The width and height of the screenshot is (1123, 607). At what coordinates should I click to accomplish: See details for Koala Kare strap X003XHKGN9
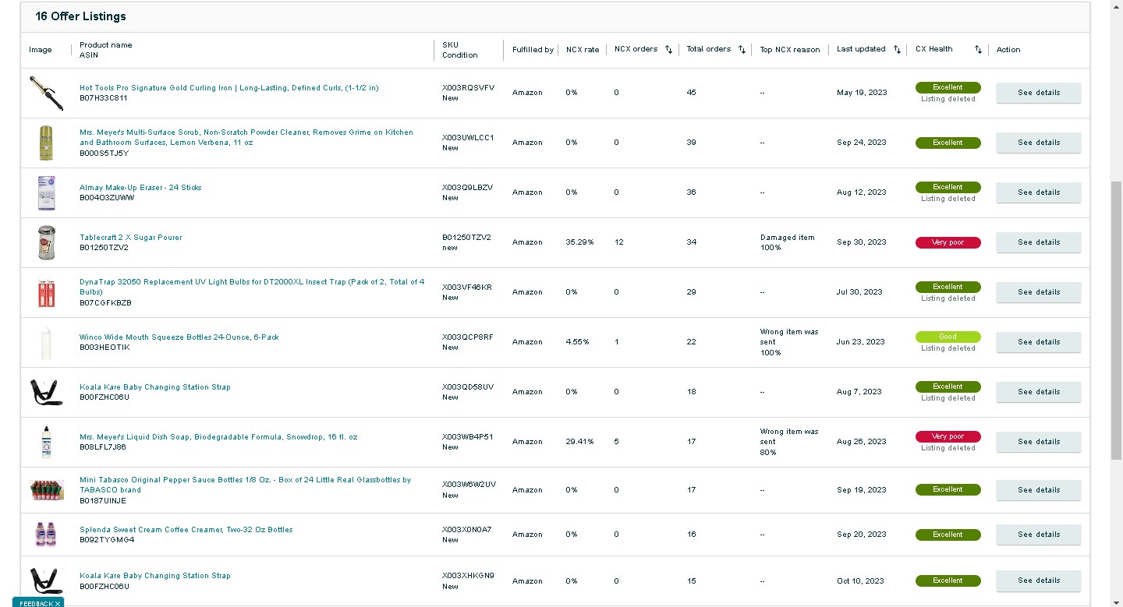coord(1038,581)
